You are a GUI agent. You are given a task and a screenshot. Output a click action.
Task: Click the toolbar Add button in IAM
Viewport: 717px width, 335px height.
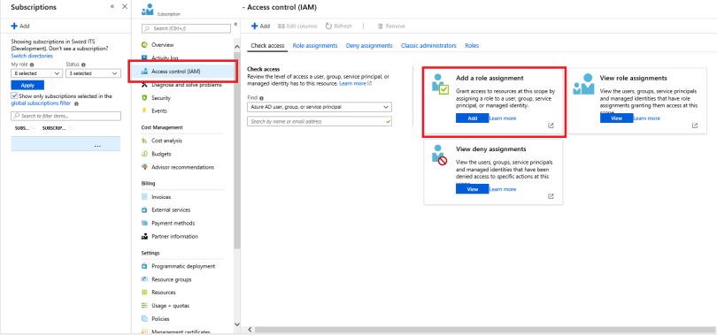(260, 26)
